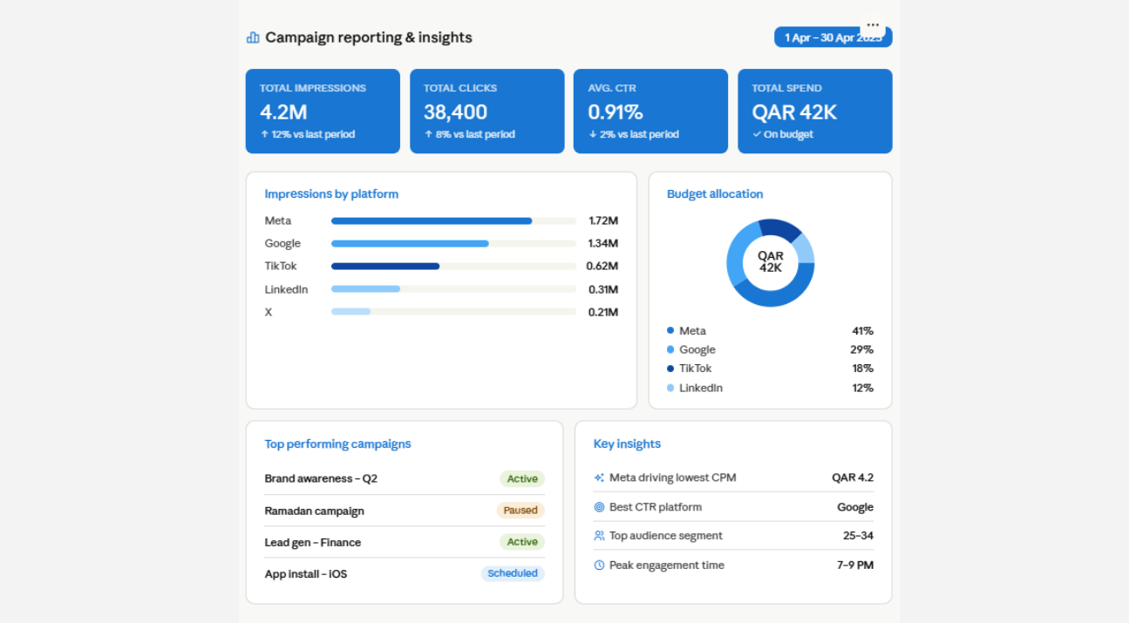Click the TikTok dark blue impressions bar
The image size is (1129, 623).
385,267
